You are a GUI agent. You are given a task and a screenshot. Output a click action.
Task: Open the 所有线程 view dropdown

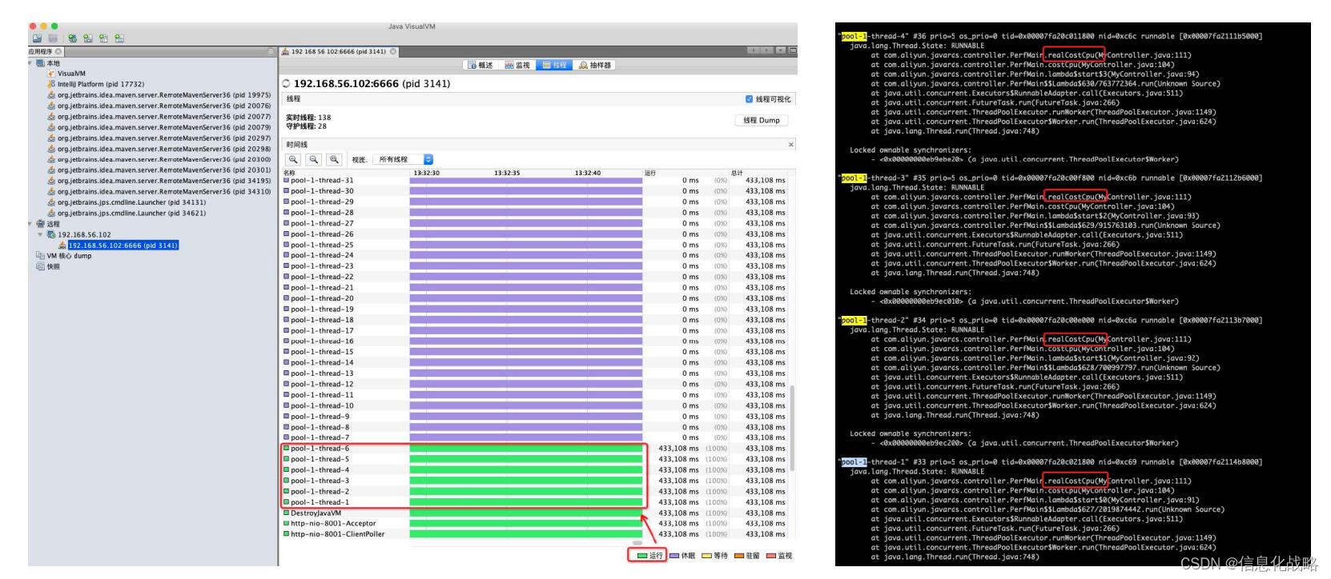404,159
